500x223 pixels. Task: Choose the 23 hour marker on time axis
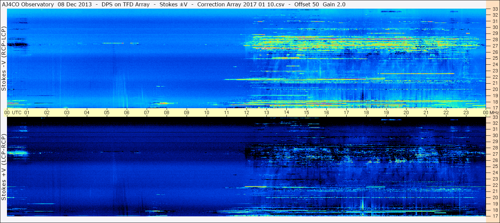(x=466, y=112)
